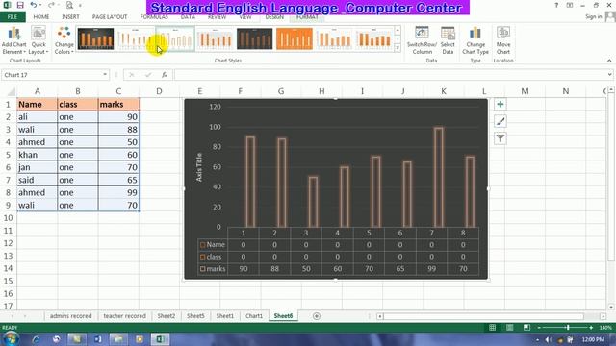Image resolution: width=616 pixels, height=346 pixels.
Task: Click the Move Chart button
Action: click(503, 40)
